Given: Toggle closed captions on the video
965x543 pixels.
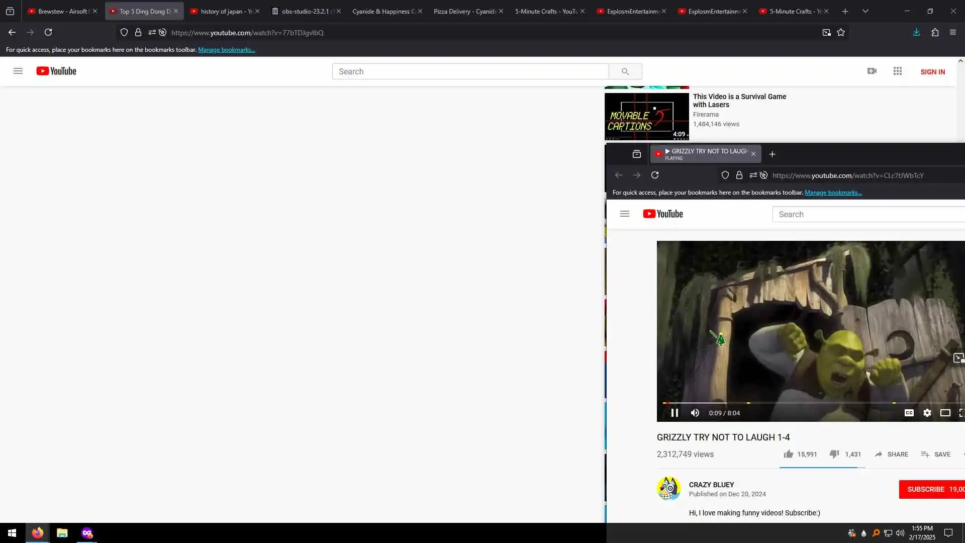Looking at the screenshot, I should click(x=909, y=413).
